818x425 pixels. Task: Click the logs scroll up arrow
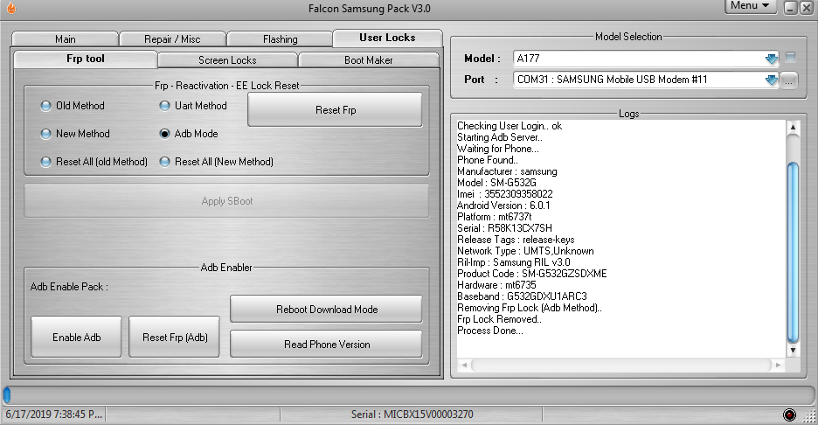click(x=793, y=127)
